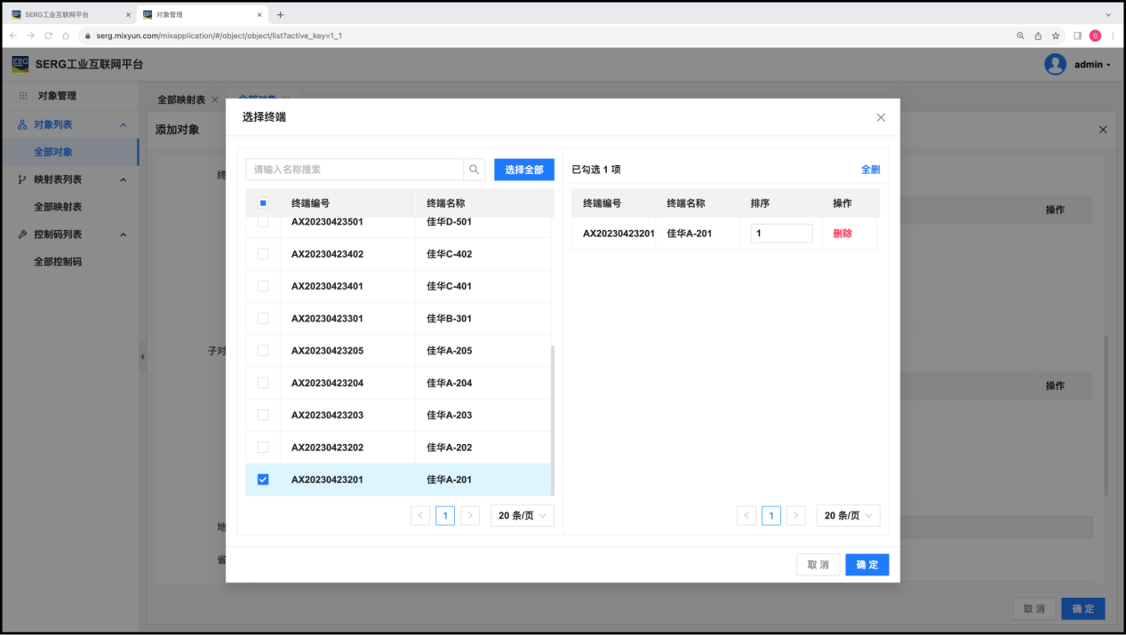Collapse the 映射表列表 sidebar group
Viewport: 1126px width, 635px height.
123,179
